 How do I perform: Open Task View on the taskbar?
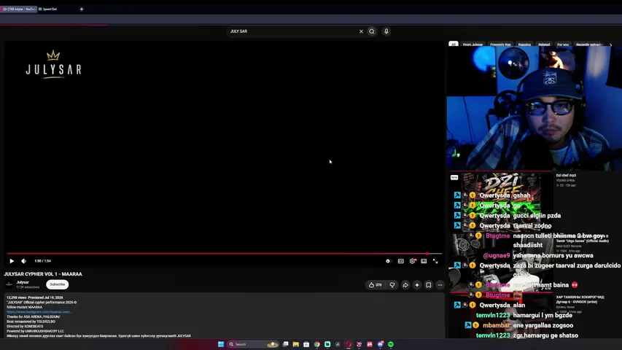click(285, 344)
